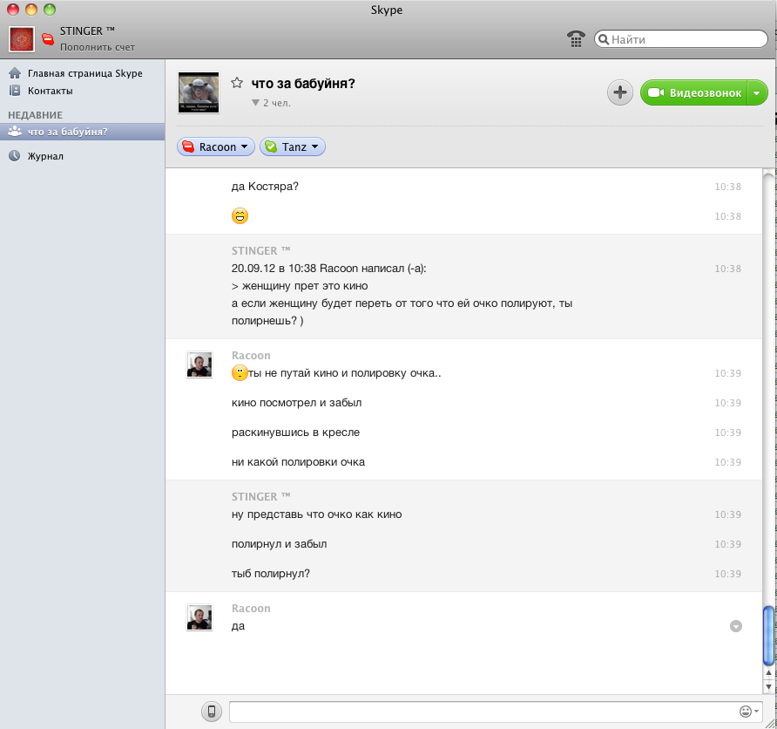Select recent chat что за бабуйня?

[x=82, y=132]
